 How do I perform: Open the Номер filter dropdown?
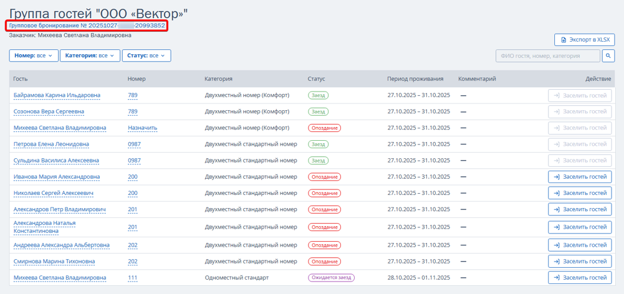point(34,56)
